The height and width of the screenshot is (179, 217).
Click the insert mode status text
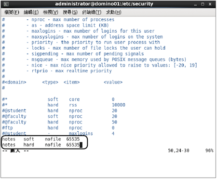click(15, 151)
